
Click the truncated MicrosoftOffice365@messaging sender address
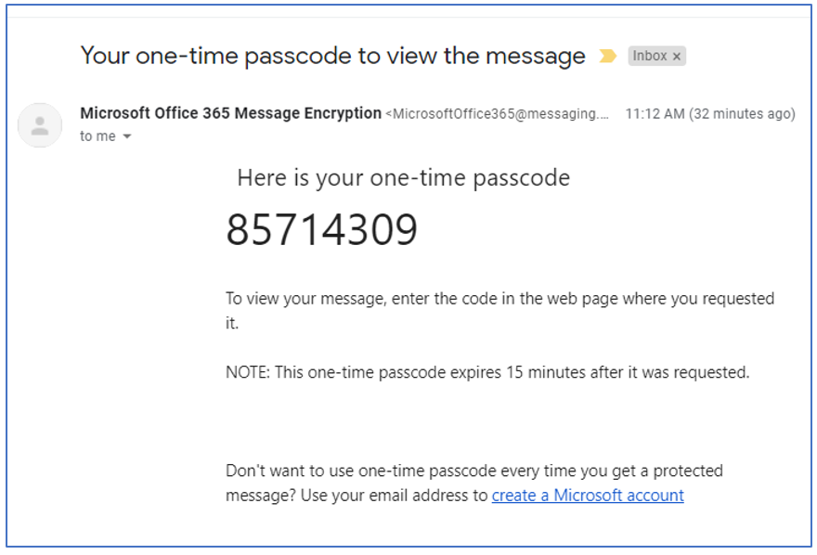coord(497,113)
